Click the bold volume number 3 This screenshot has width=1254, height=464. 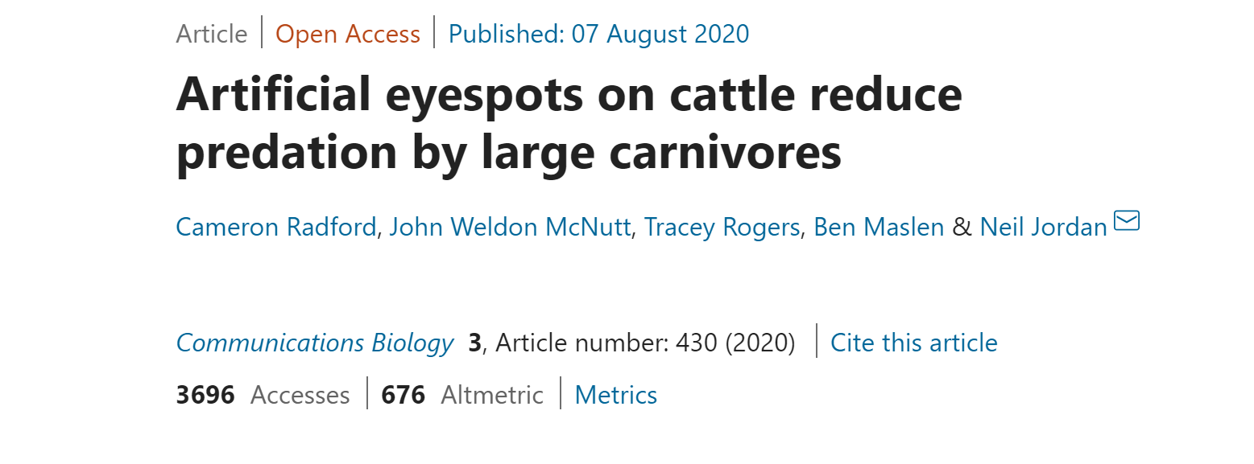point(474,343)
